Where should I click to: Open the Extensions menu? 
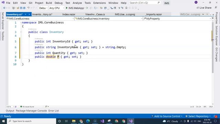pos(99,3)
